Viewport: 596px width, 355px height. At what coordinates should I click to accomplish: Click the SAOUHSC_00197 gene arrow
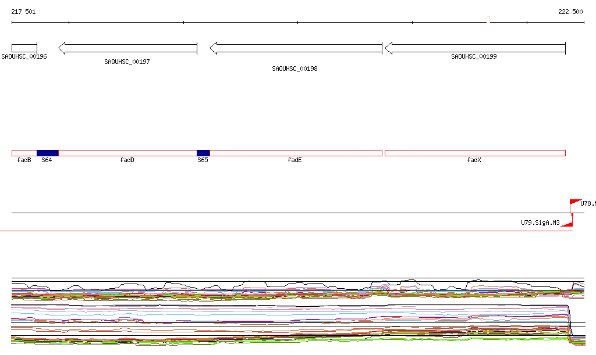tap(127, 48)
